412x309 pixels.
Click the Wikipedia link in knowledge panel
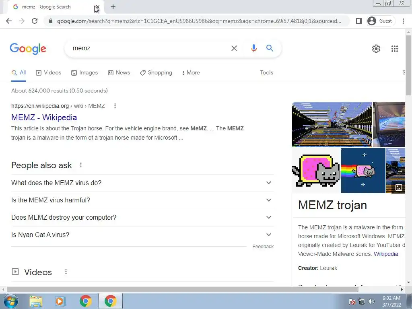point(386,254)
